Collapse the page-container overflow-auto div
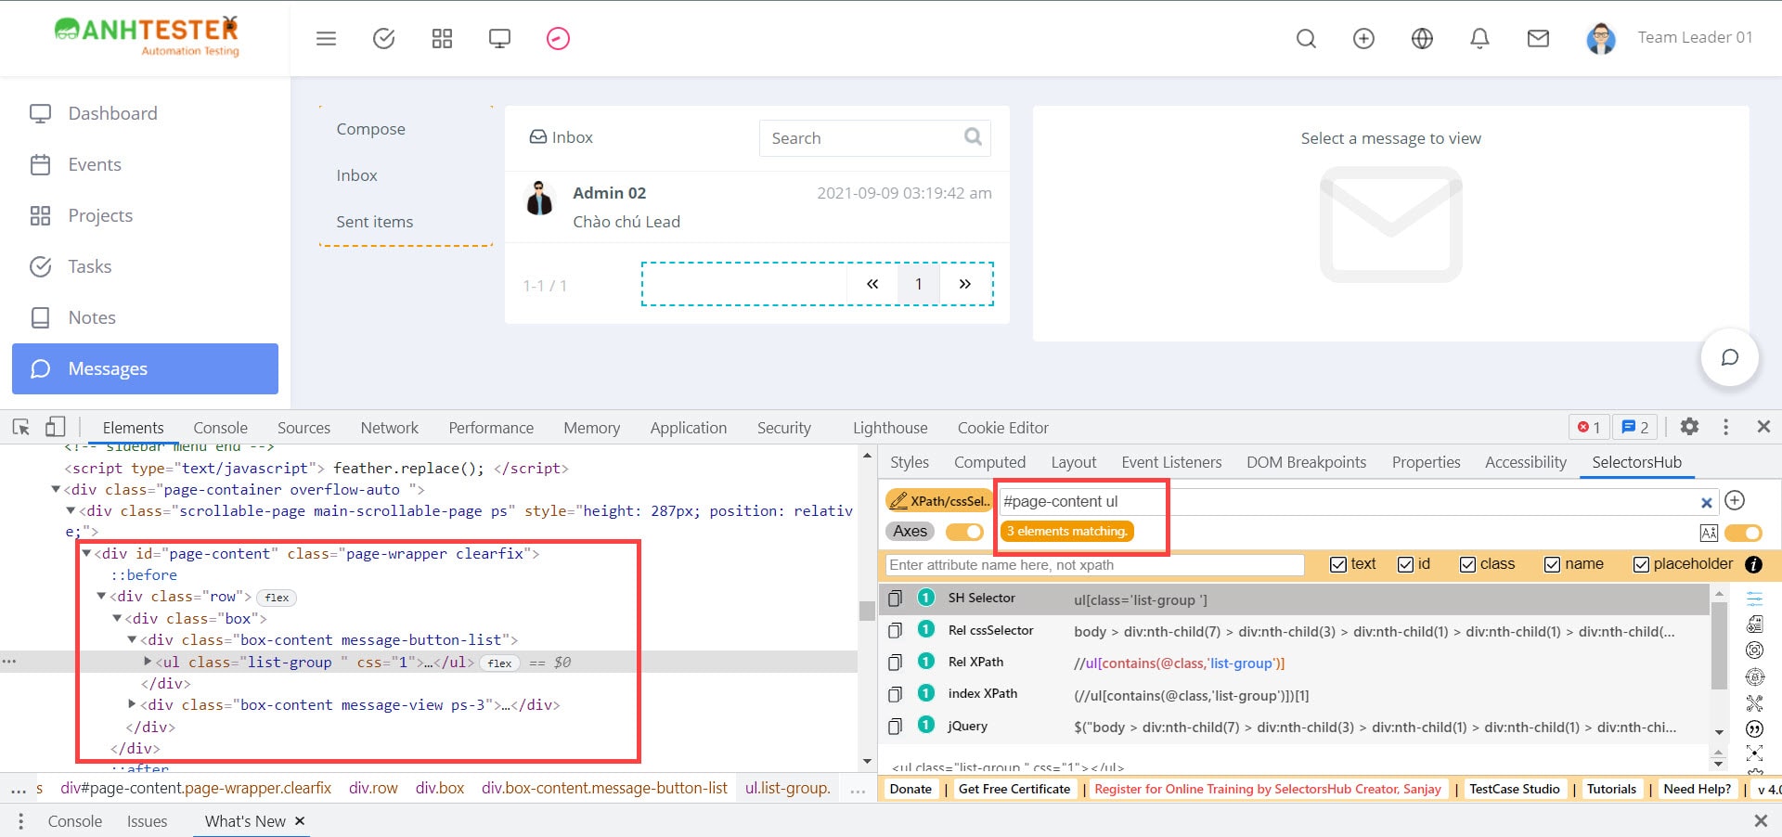Screen dimensions: 1782x837 click(56, 489)
